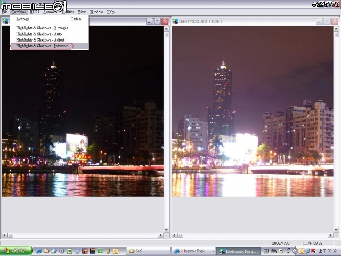The width and height of the screenshot is (341, 256).
Task: Close the left image window
Action: (x=165, y=21)
